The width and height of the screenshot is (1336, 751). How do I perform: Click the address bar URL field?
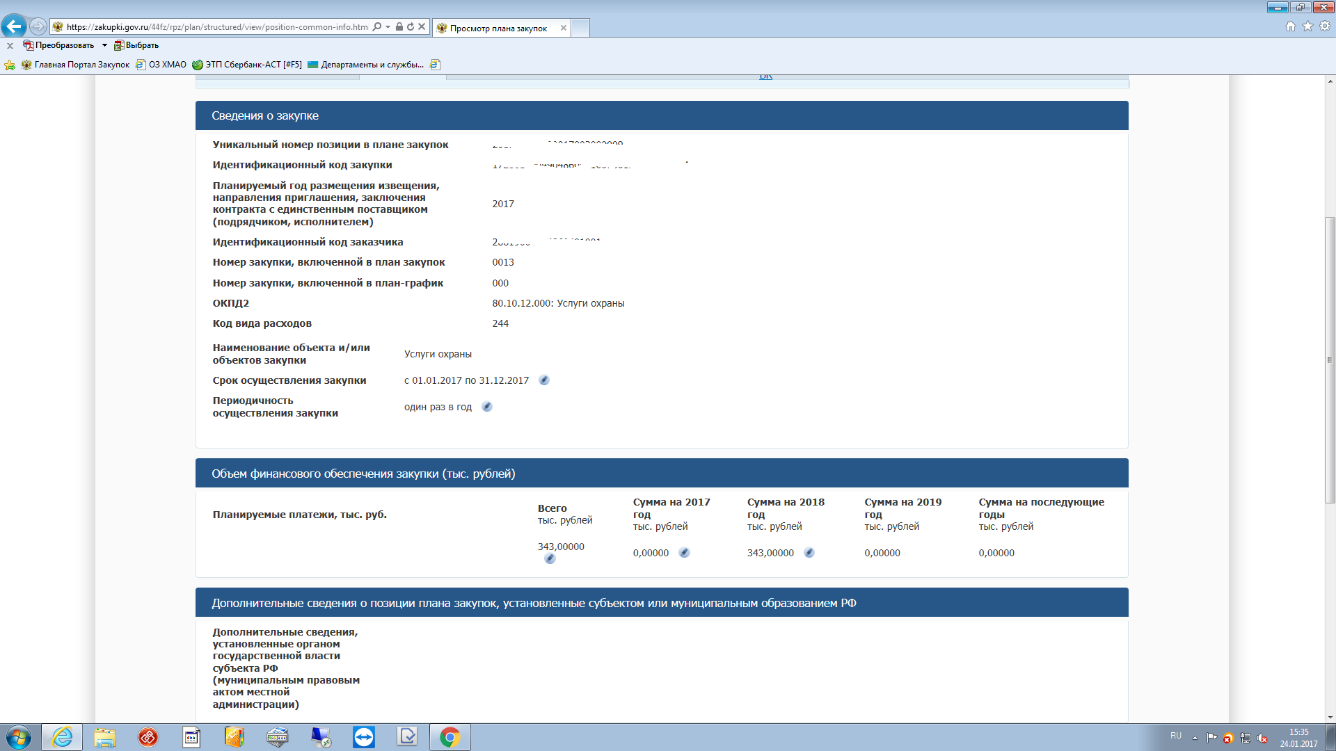click(216, 26)
